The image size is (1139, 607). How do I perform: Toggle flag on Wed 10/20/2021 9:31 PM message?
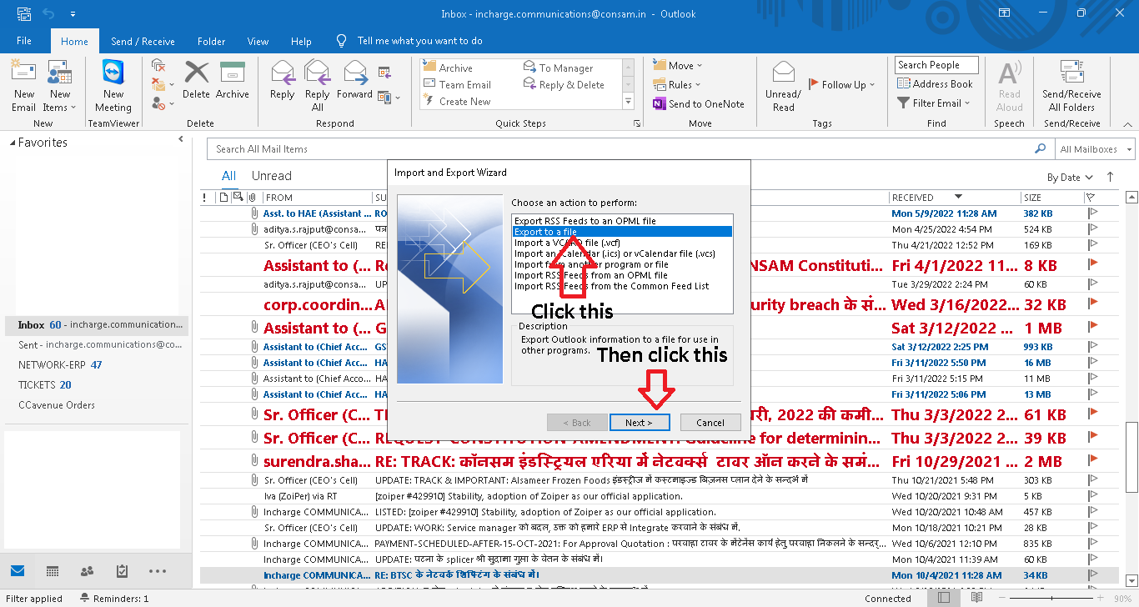tap(1092, 496)
